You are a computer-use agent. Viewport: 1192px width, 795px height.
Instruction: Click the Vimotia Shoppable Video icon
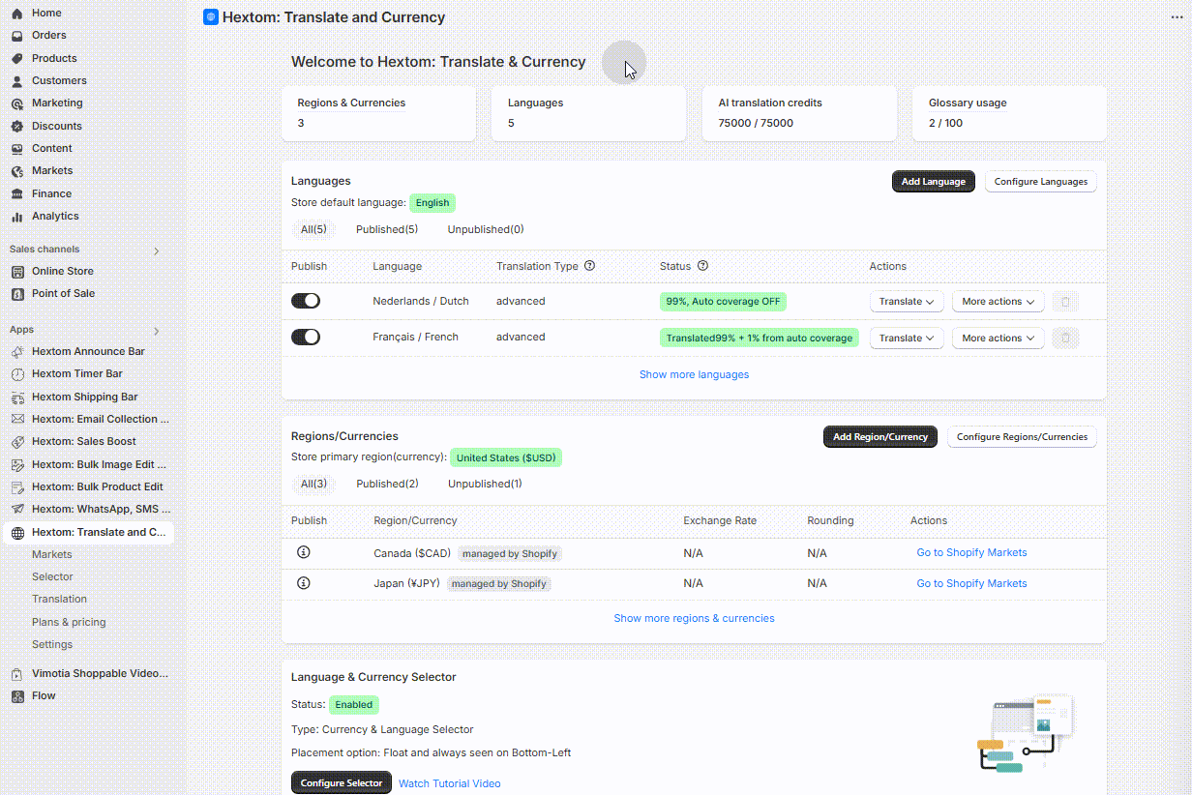click(16, 673)
